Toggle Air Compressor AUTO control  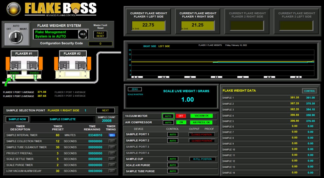tap(168, 122)
